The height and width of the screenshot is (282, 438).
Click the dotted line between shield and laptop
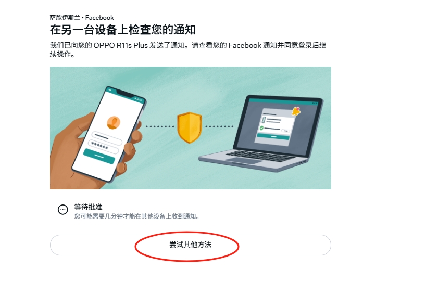pyautogui.click(x=219, y=126)
